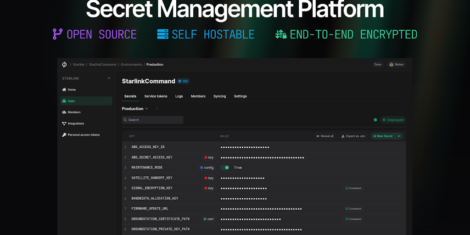
Task: Reveal all secret values with eye button
Action: pos(324,136)
